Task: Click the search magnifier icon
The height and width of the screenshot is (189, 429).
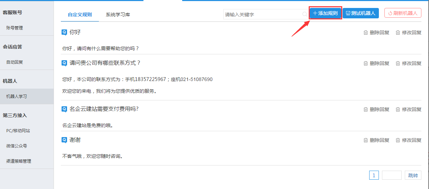Action: tap(305, 14)
